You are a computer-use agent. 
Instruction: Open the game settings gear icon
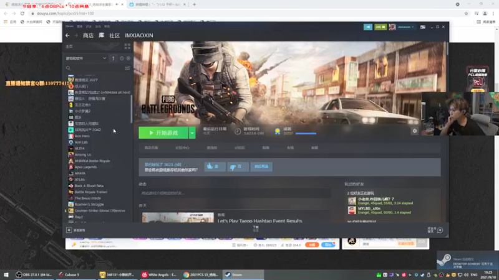[x=414, y=131]
